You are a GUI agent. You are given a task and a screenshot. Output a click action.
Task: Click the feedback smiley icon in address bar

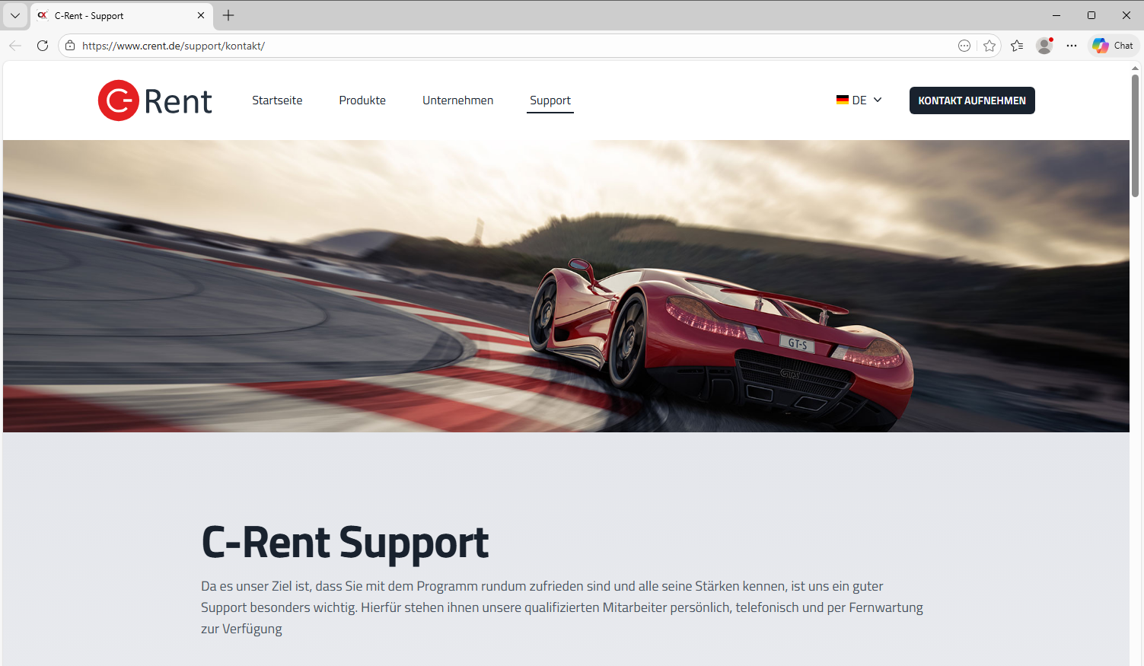point(964,46)
